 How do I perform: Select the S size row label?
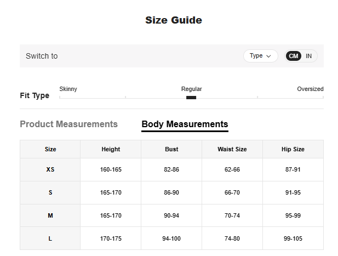(50, 193)
